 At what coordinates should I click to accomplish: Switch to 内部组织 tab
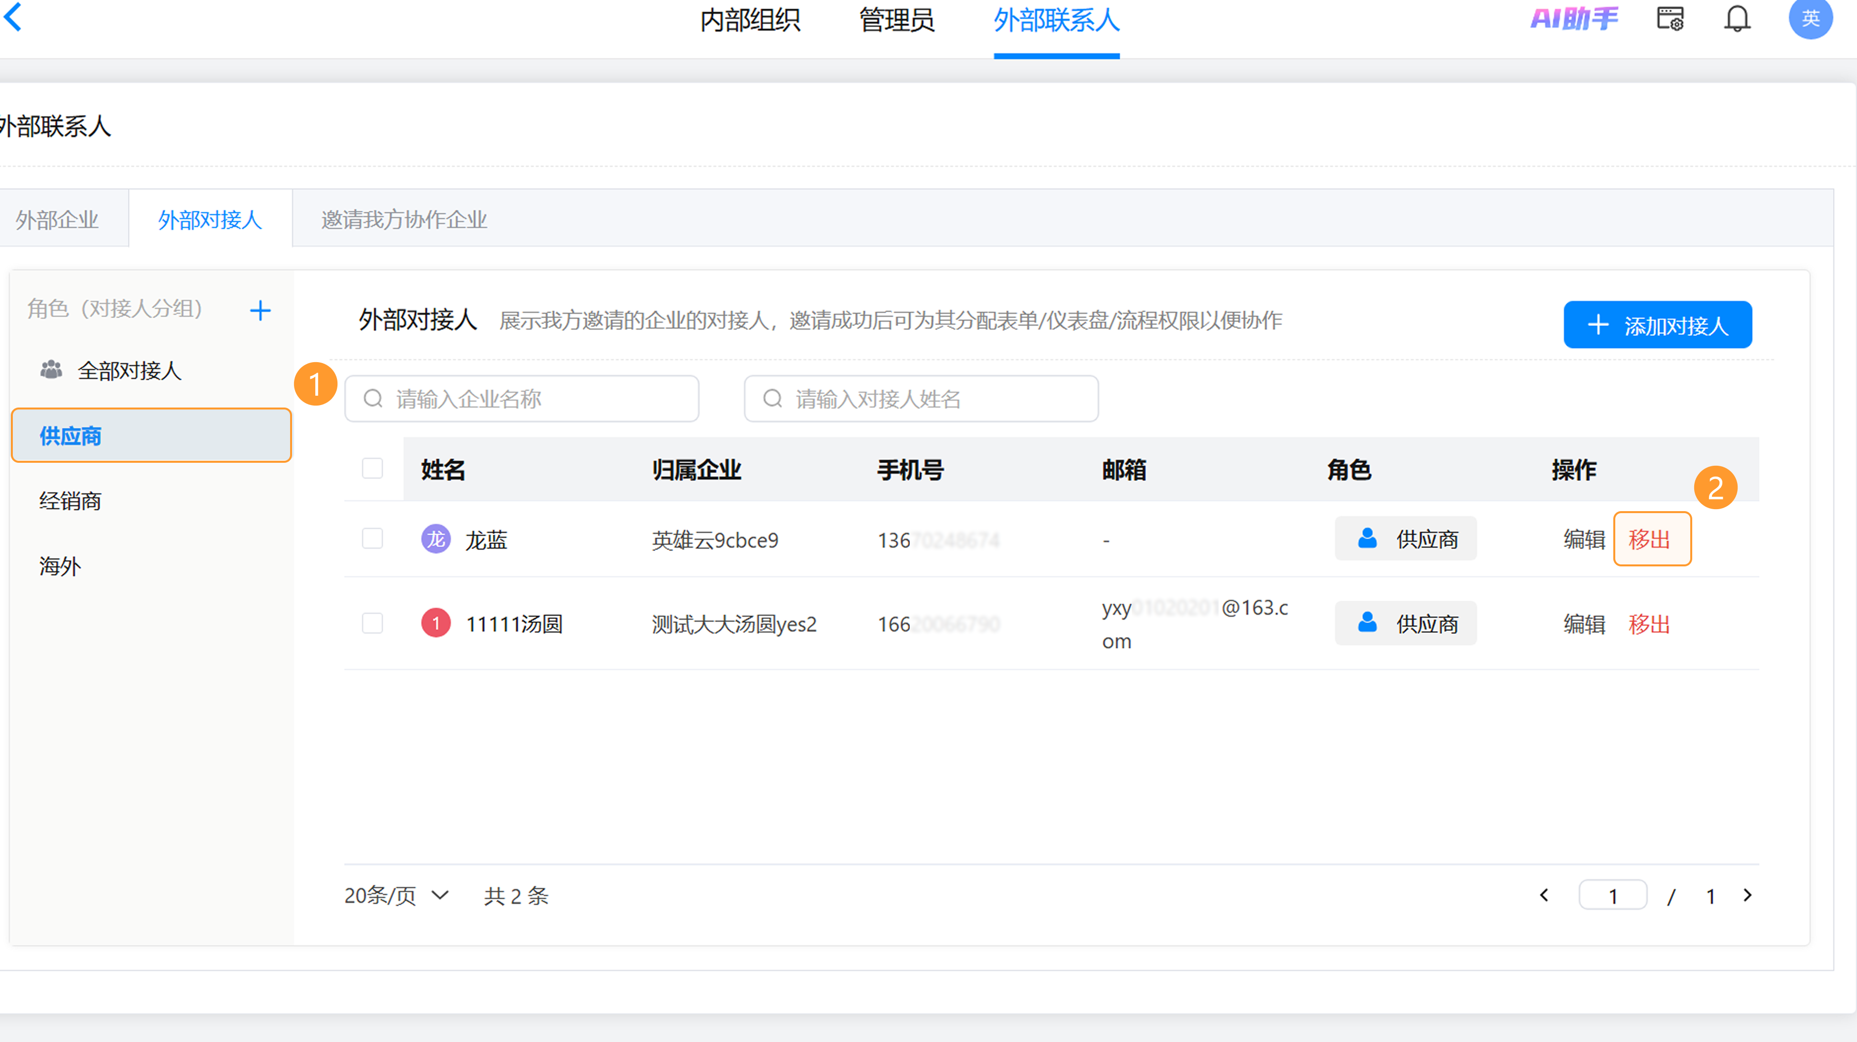(x=750, y=20)
